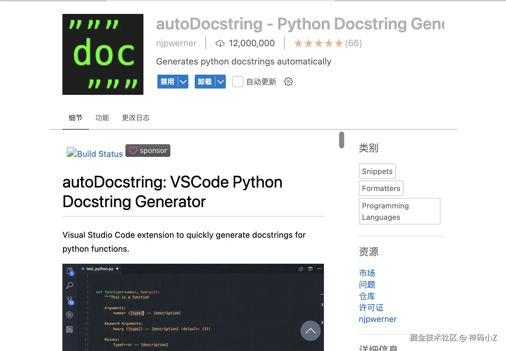Expand the 禁用 dropdown arrow

pos(183,82)
